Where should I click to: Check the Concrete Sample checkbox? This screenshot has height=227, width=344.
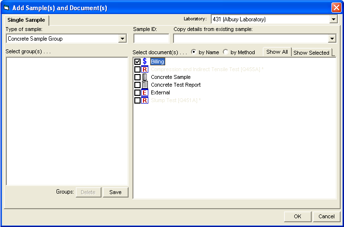coord(137,77)
